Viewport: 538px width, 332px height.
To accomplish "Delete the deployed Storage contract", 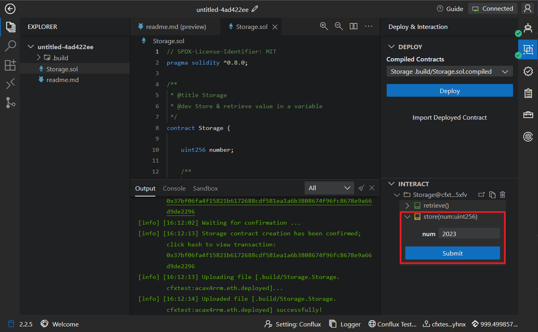I will tap(503, 195).
